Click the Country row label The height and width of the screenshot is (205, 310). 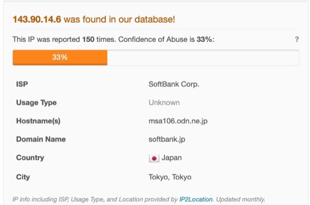30,158
